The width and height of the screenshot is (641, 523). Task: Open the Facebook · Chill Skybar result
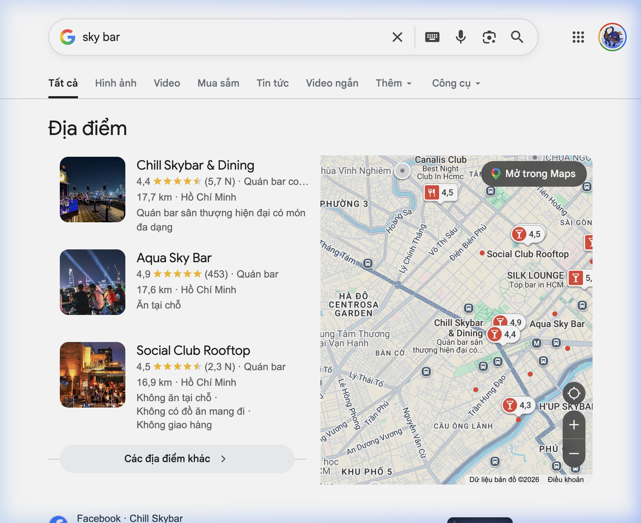[x=130, y=518]
